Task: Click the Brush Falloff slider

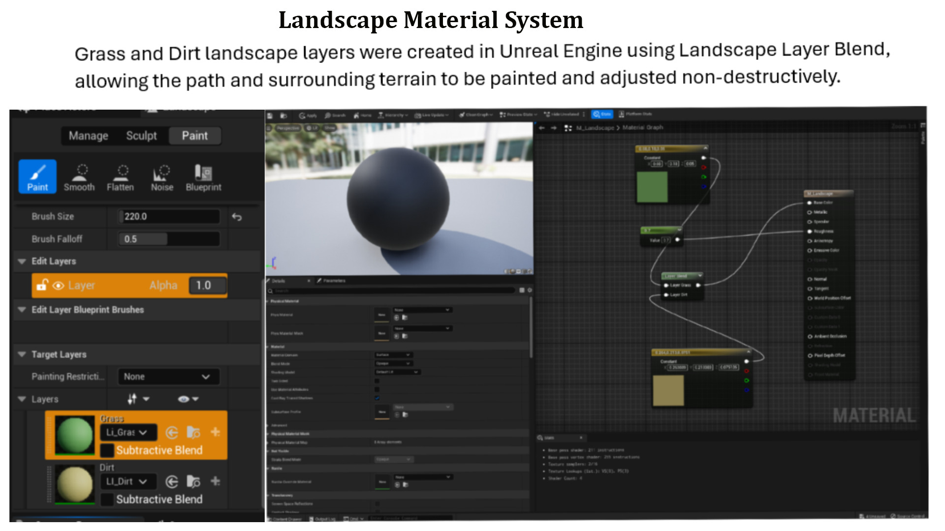Action: 169,239
